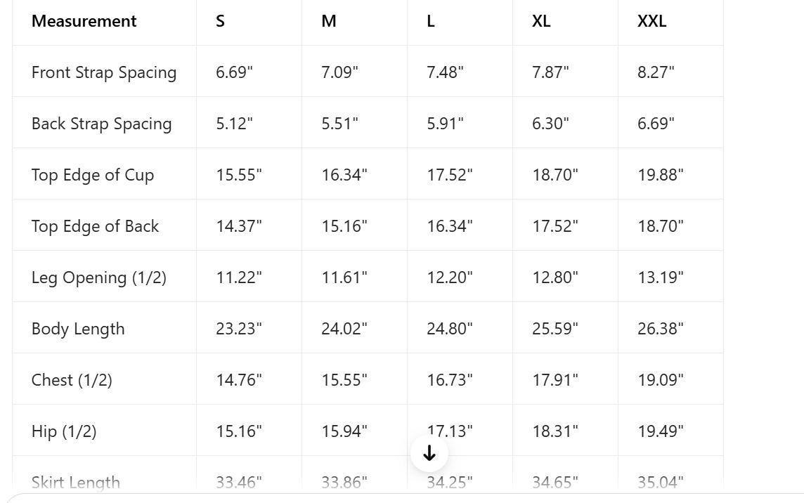Click the Measurement column header

point(84,21)
